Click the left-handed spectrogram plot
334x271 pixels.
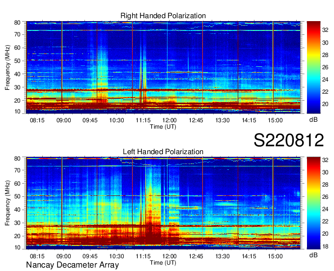pos(163,203)
